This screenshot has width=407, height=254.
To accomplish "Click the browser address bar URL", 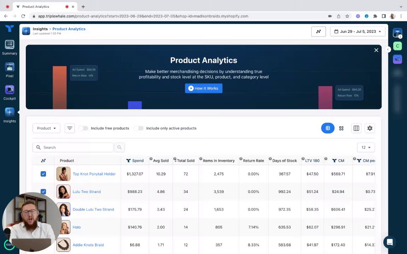I will click(143, 16).
